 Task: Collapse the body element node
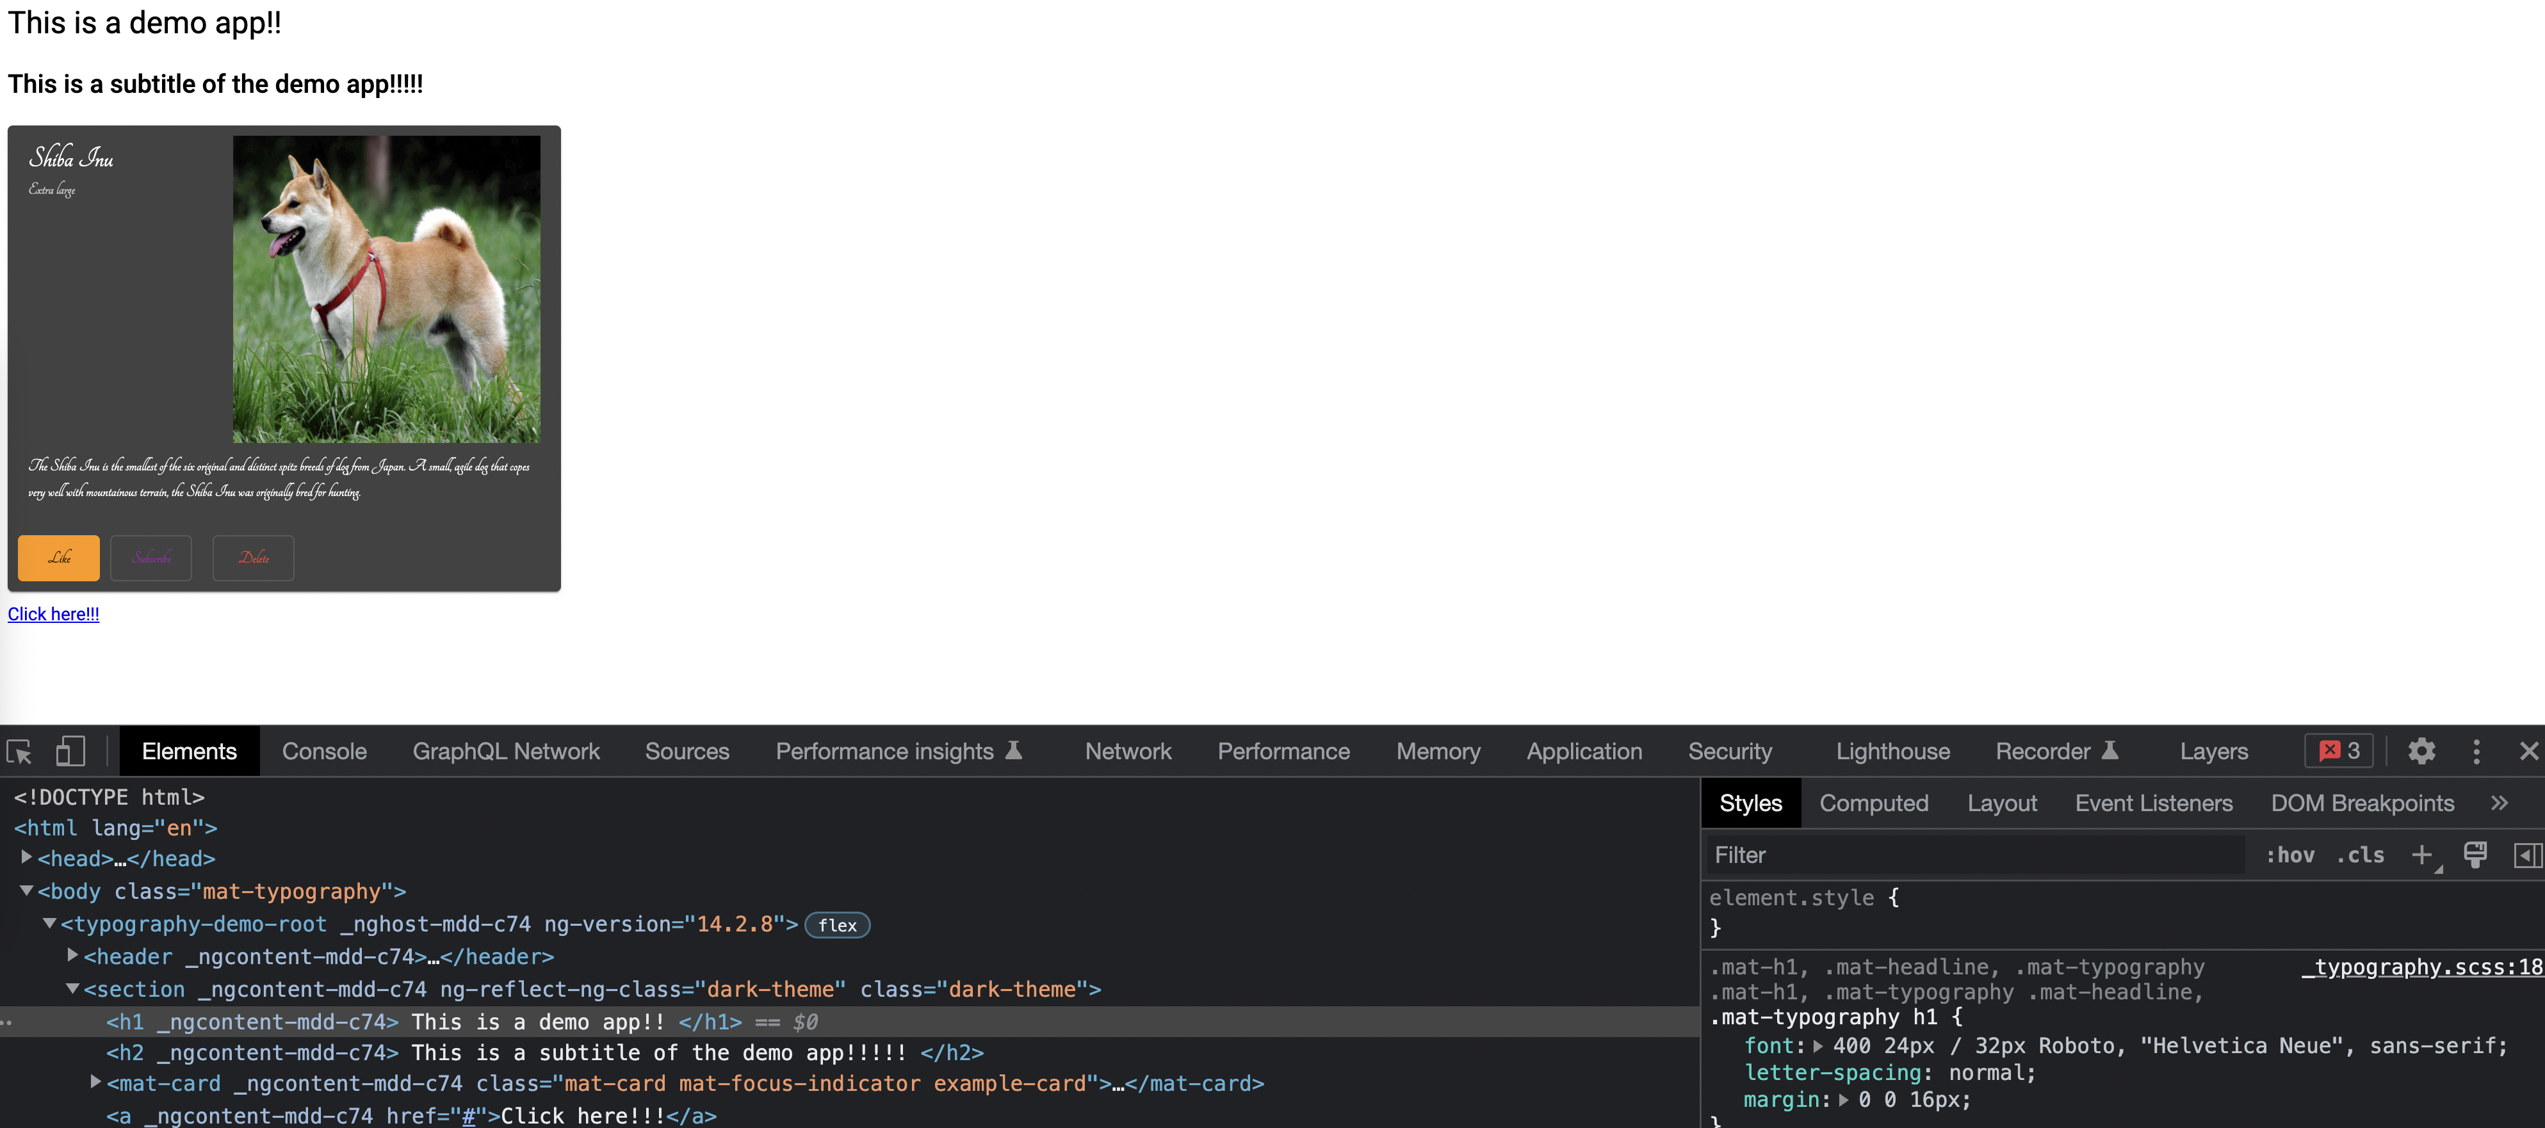[x=27, y=891]
